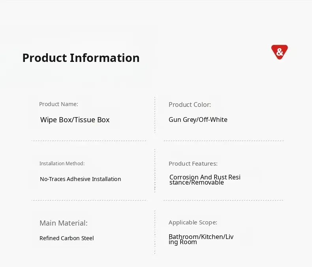Viewport: 312px width, 267px height.
Task: Click Corrosion And Rust Resistance/Removable text
Action: point(205,180)
